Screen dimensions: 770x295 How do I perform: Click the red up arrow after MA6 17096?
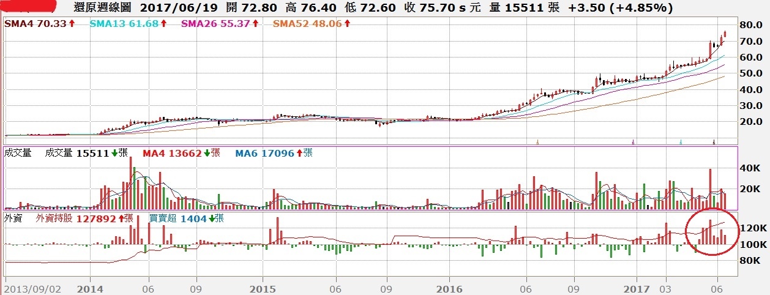pyautogui.click(x=299, y=153)
